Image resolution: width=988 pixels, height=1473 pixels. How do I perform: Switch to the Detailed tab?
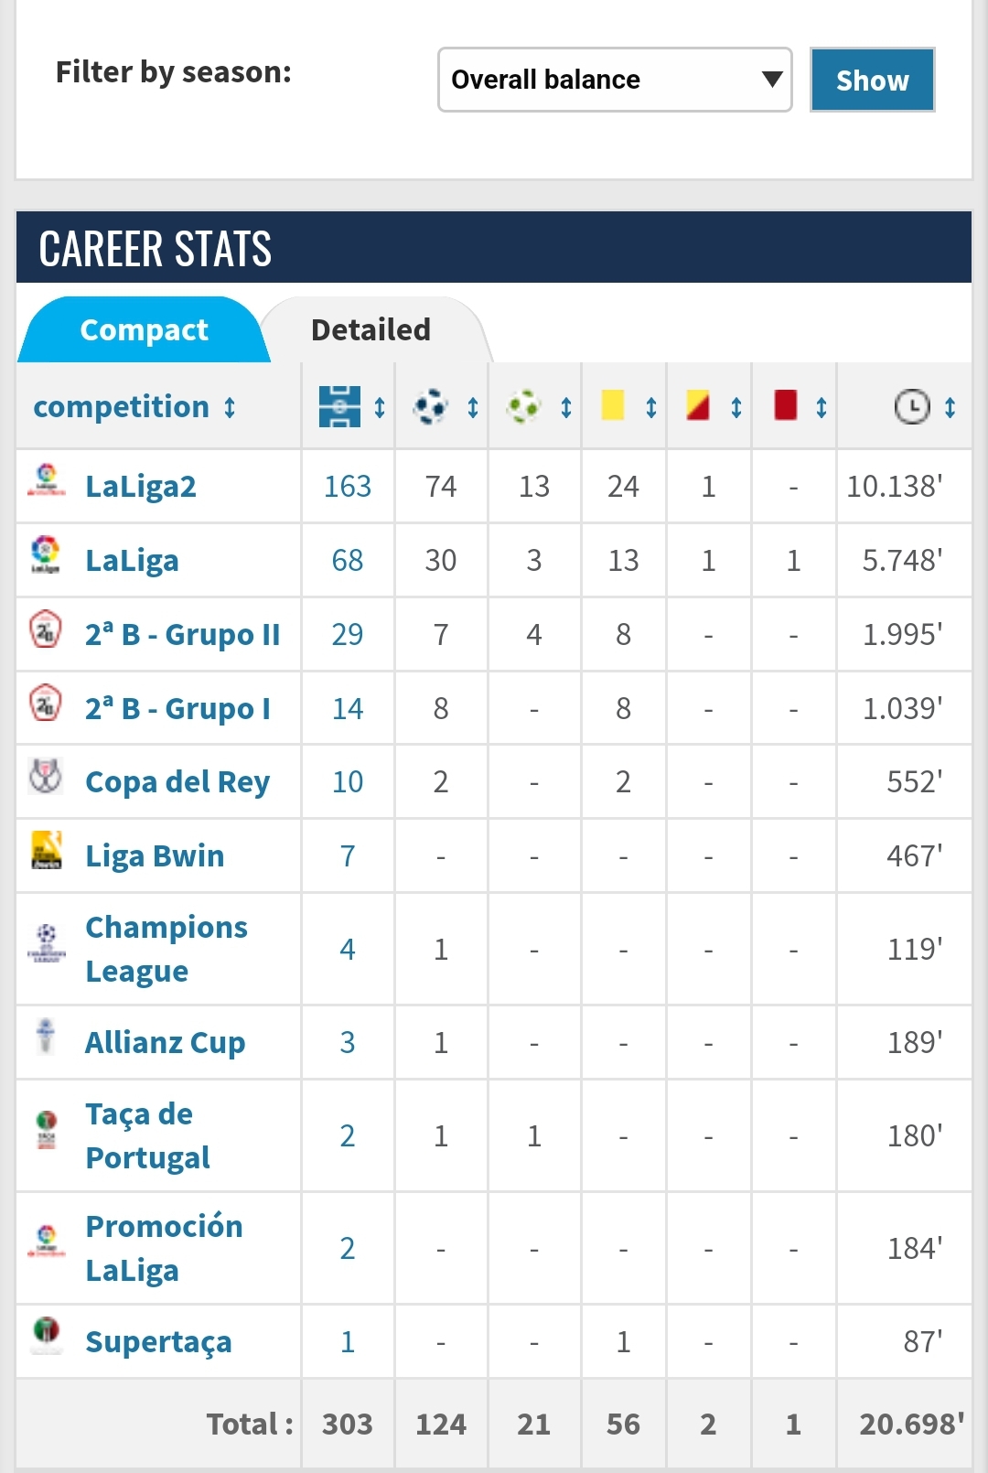click(370, 329)
